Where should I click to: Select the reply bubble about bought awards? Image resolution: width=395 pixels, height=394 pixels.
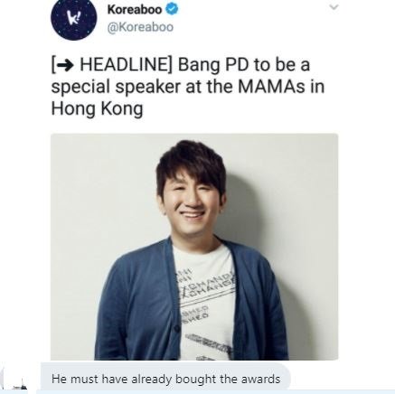coord(165,379)
